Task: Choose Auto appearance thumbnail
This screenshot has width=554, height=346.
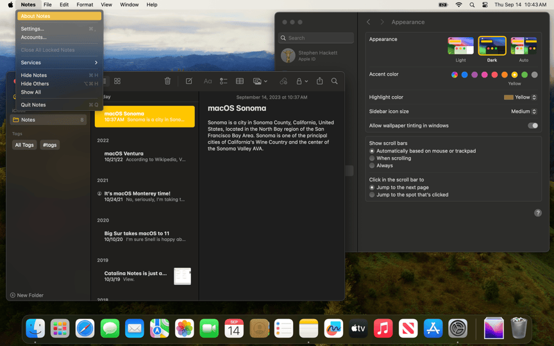Action: pyautogui.click(x=524, y=46)
